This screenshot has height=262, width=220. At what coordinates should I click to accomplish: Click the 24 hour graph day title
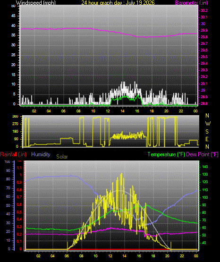pos(118,3)
